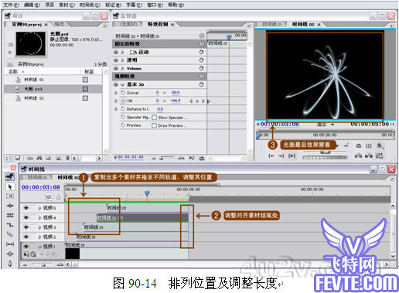The height and width of the screenshot is (293, 399).
Task: Open the 素材 menu
Action: tap(67, 5)
